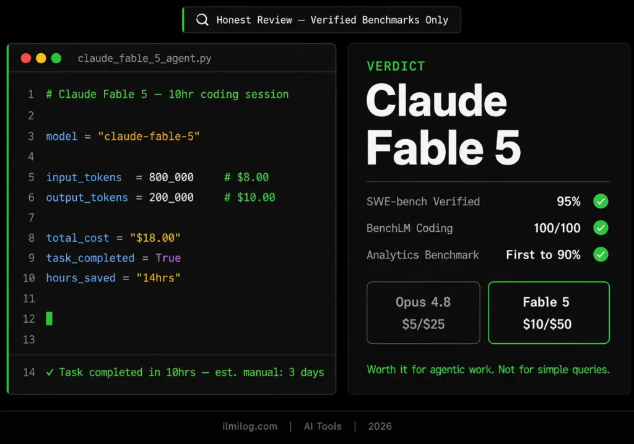Click the Claude Fable 5 title
Viewport: 634px width, 444px height.
[443, 124]
